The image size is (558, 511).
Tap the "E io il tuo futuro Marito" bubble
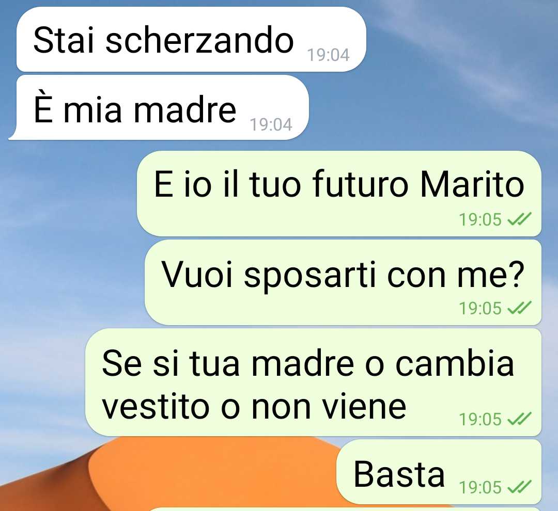(x=339, y=194)
